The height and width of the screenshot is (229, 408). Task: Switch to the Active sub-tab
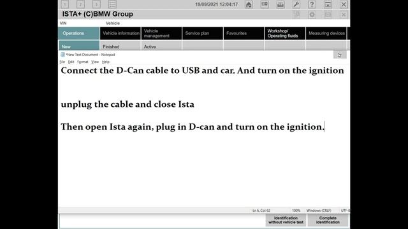click(161, 46)
